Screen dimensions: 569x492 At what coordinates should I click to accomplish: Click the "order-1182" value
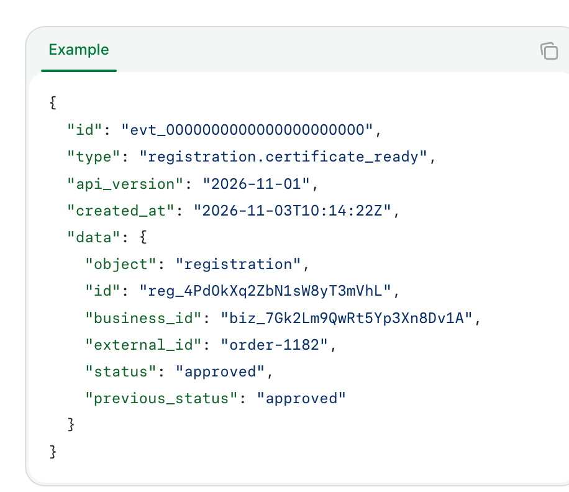pos(274,345)
